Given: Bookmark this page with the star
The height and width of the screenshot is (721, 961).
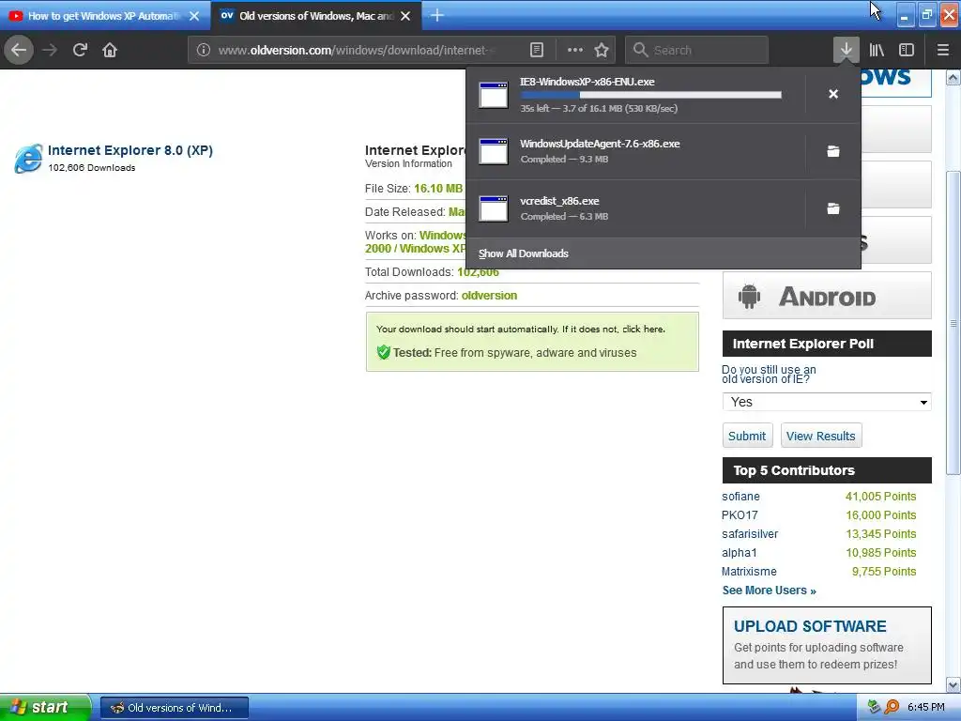Looking at the screenshot, I should pos(602,51).
